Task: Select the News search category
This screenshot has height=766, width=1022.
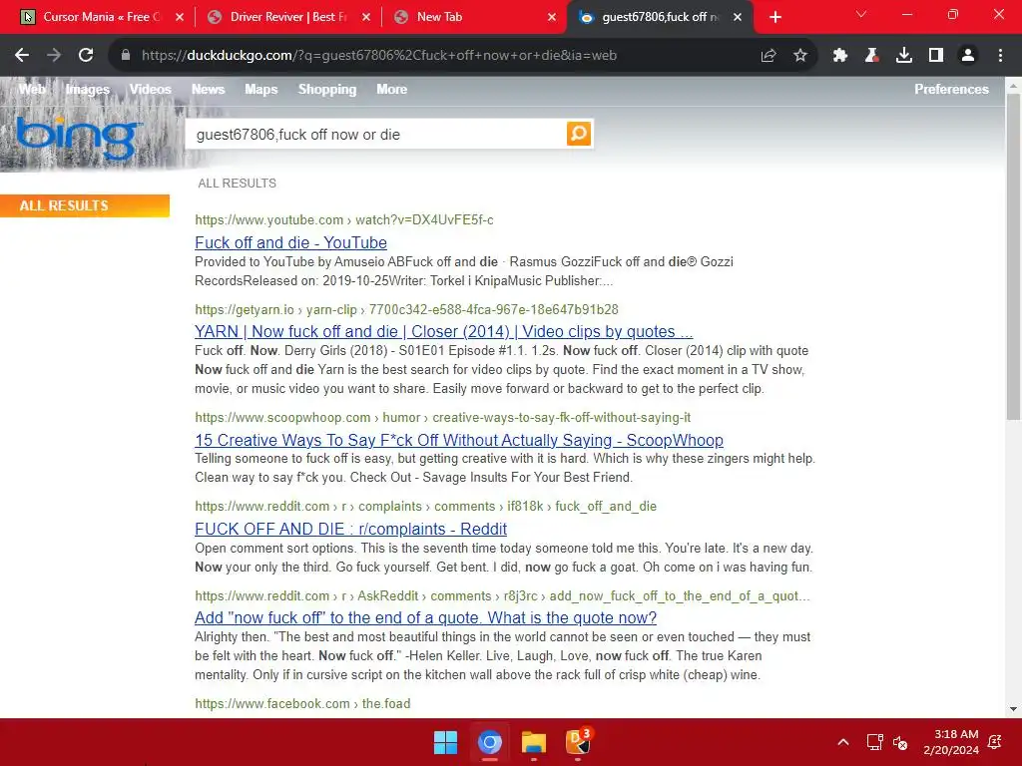Action: [x=208, y=89]
